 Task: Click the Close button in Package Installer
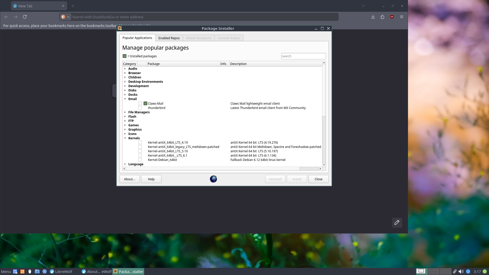(x=319, y=179)
